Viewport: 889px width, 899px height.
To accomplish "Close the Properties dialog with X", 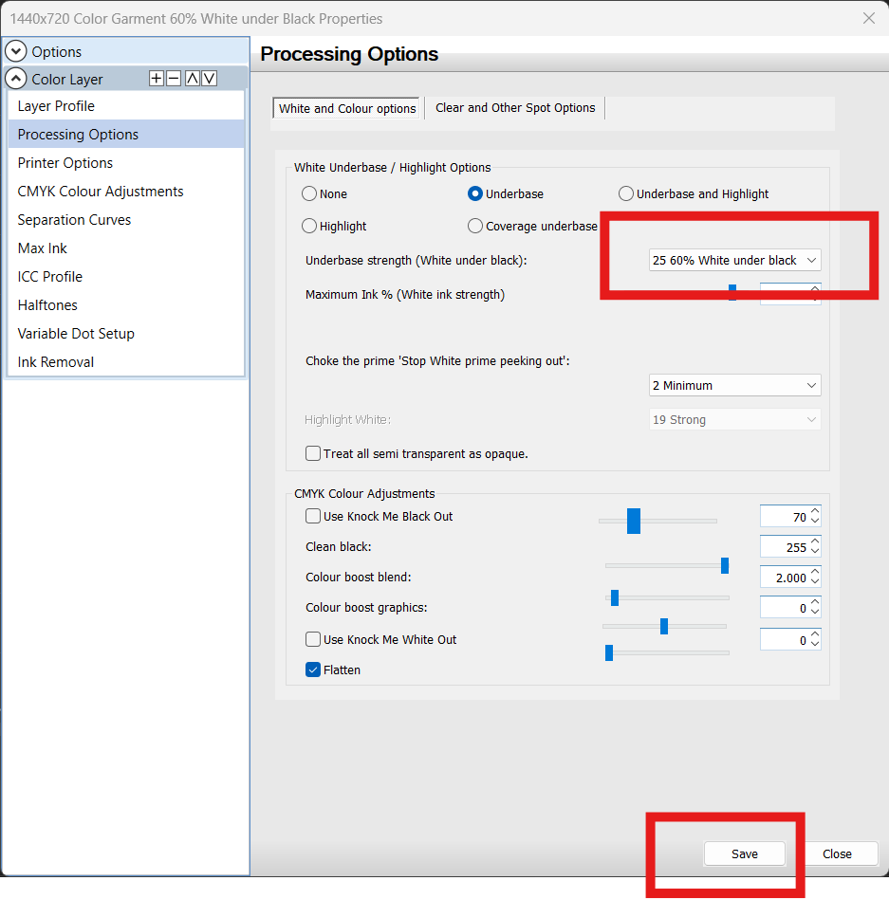I will coord(869,18).
